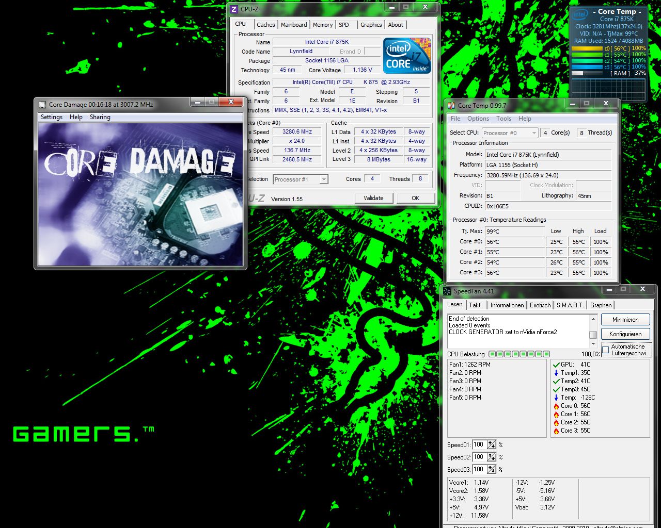
Task: Click Minimieren button in SpeedFan
Action: click(x=625, y=320)
